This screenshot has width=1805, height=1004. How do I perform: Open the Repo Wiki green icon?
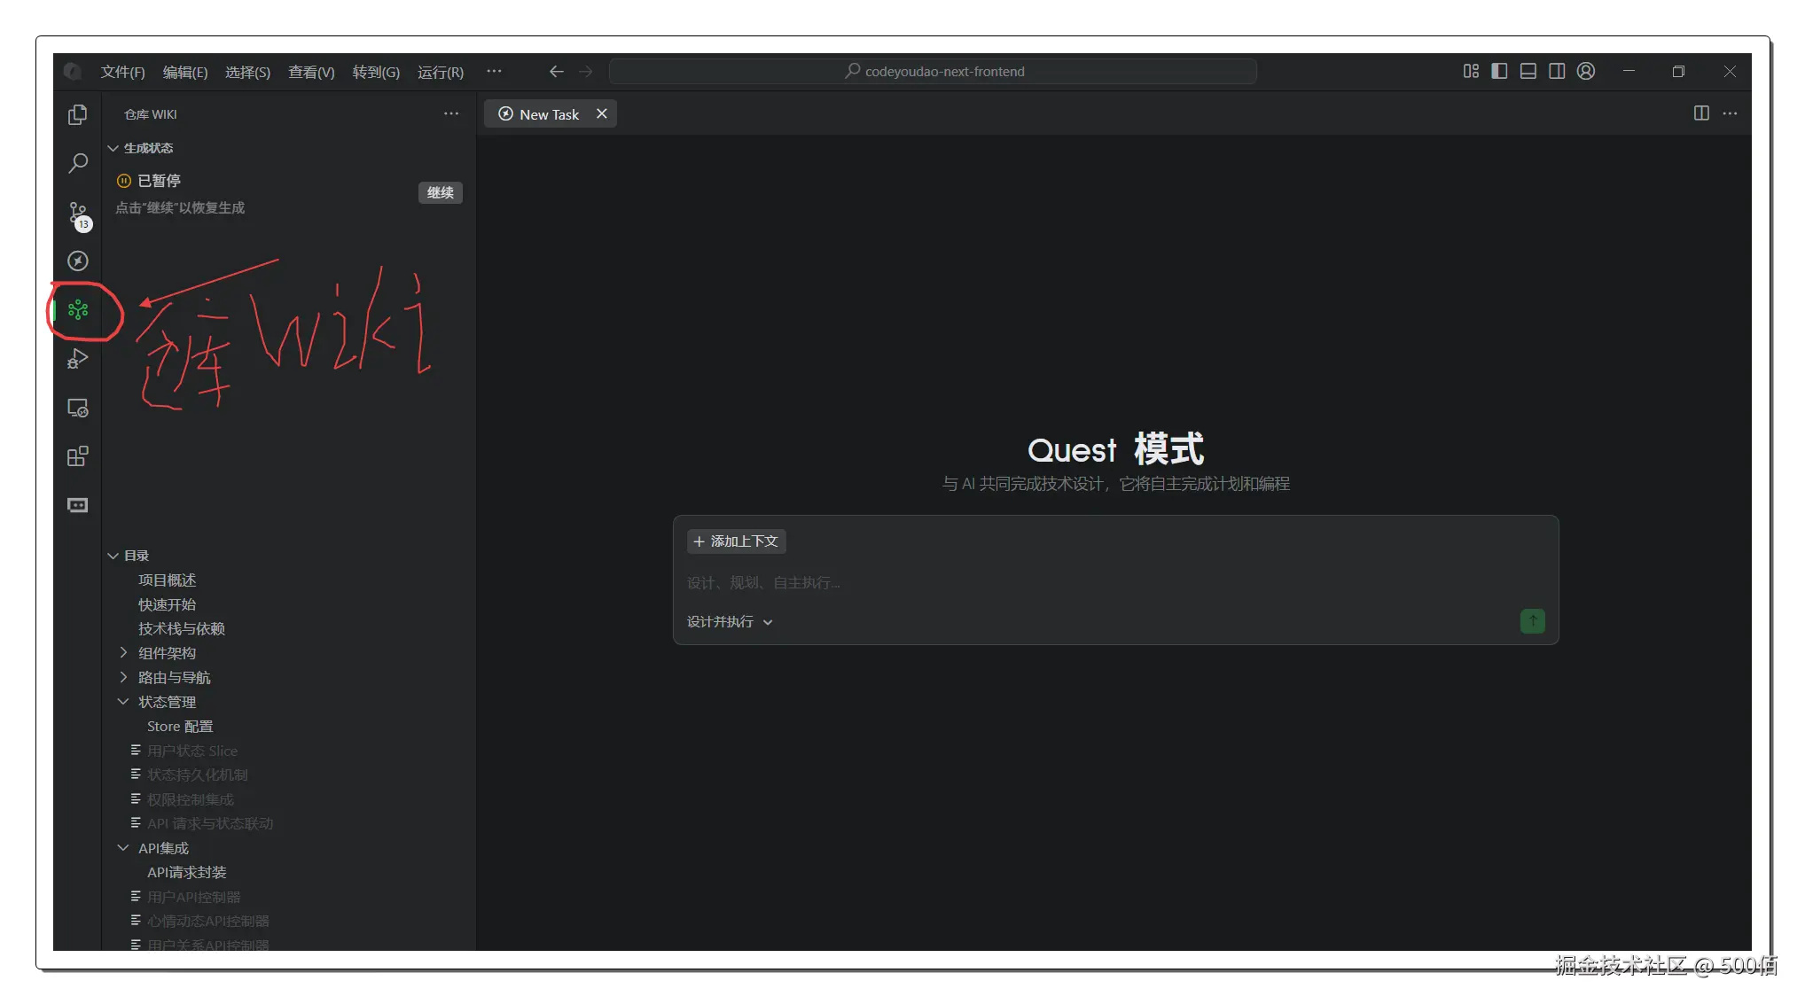(x=78, y=310)
